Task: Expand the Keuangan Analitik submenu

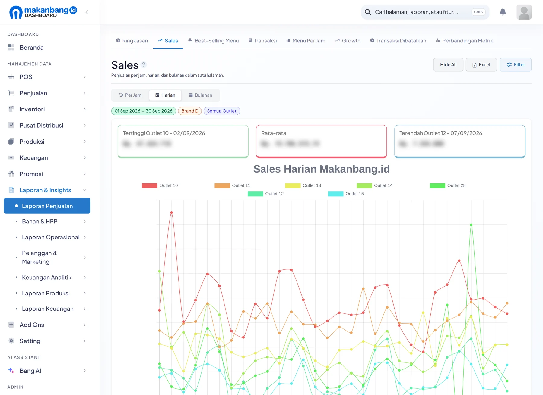Action: tap(85, 277)
